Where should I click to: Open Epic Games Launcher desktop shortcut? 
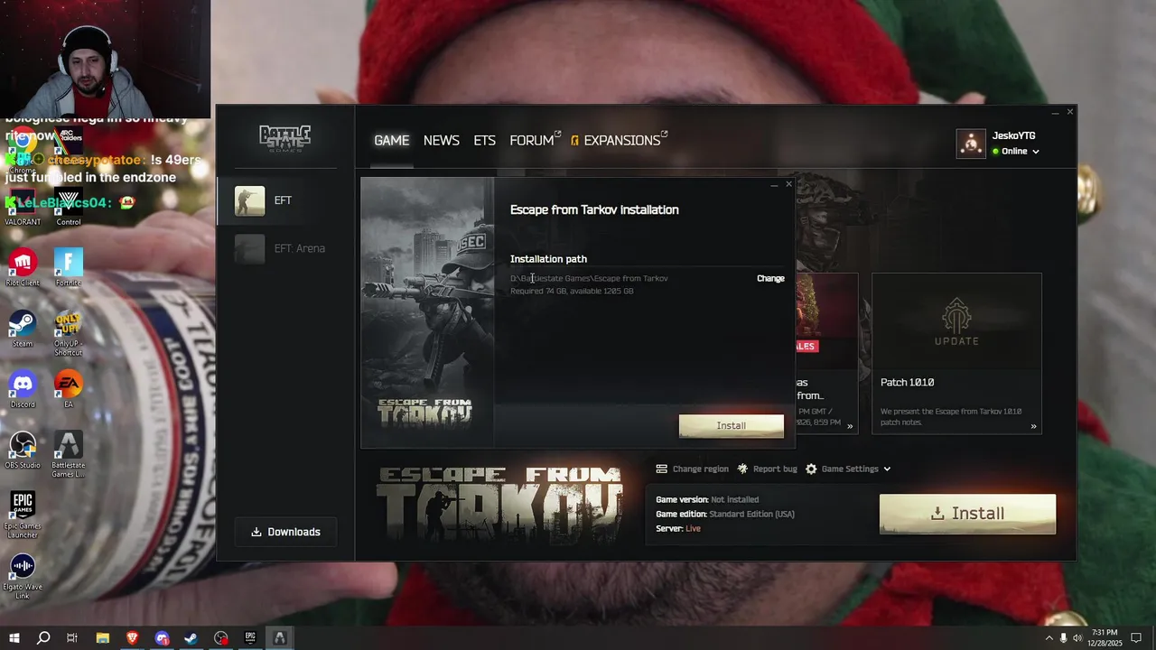click(23, 515)
